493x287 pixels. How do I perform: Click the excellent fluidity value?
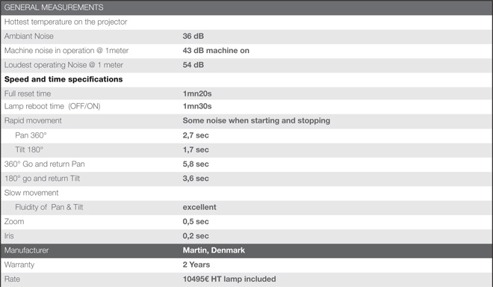click(199, 207)
